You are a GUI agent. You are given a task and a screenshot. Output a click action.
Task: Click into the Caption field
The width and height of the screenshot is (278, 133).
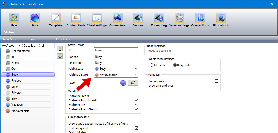click(116, 57)
